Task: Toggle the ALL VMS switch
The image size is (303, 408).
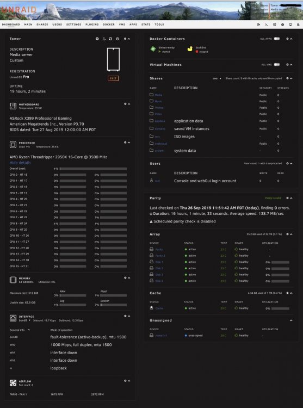Action: [x=277, y=65]
